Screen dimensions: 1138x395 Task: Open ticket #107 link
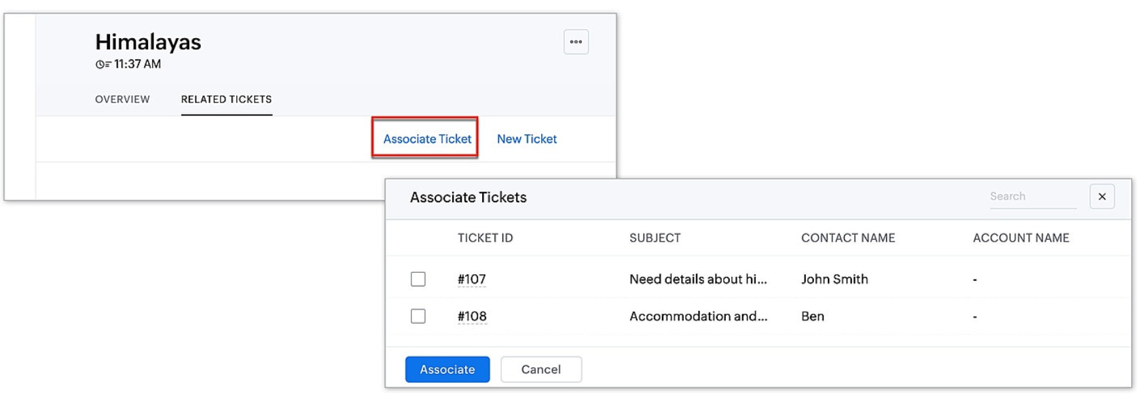point(471,279)
